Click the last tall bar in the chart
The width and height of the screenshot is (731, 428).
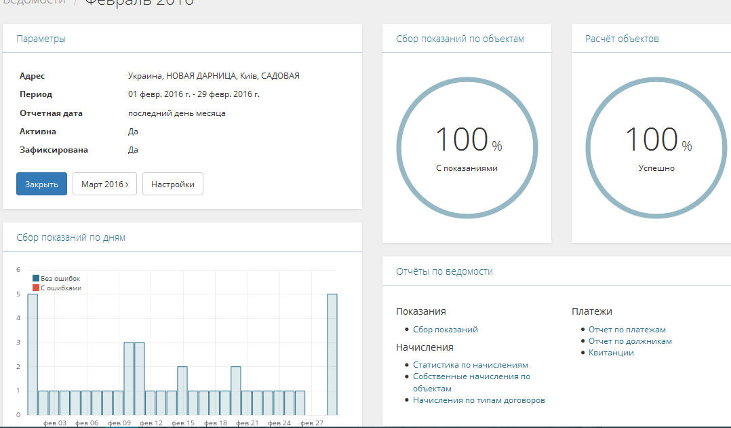coord(332,353)
